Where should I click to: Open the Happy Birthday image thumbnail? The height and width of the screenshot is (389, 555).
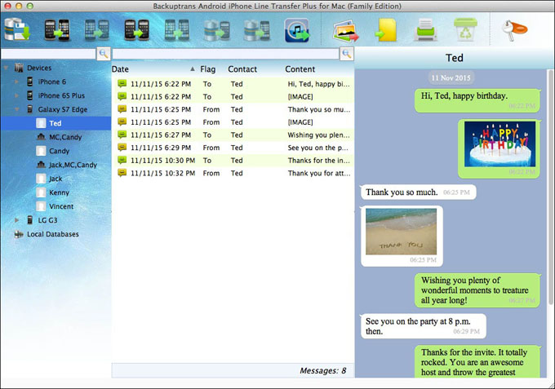coord(499,144)
